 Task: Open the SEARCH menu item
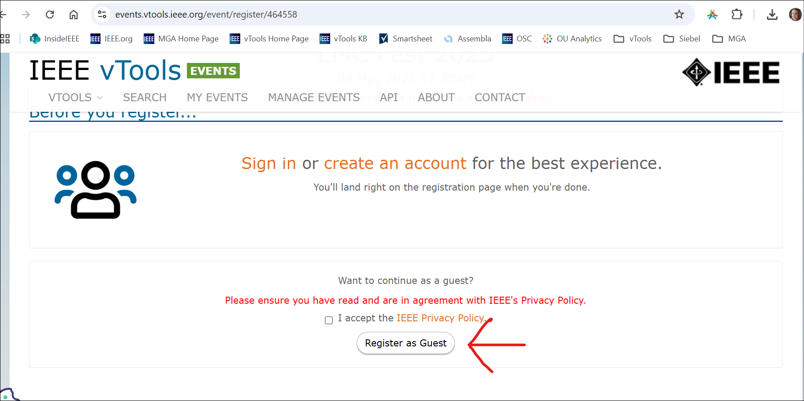pos(145,97)
